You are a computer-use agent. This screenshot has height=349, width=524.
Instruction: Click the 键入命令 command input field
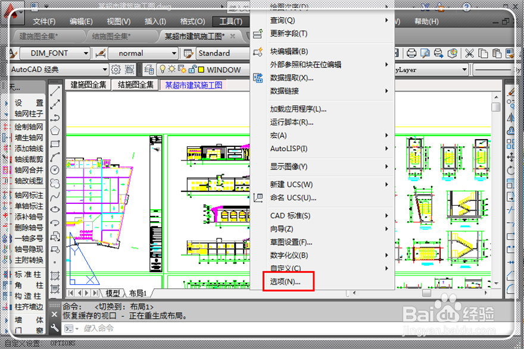click(288, 329)
